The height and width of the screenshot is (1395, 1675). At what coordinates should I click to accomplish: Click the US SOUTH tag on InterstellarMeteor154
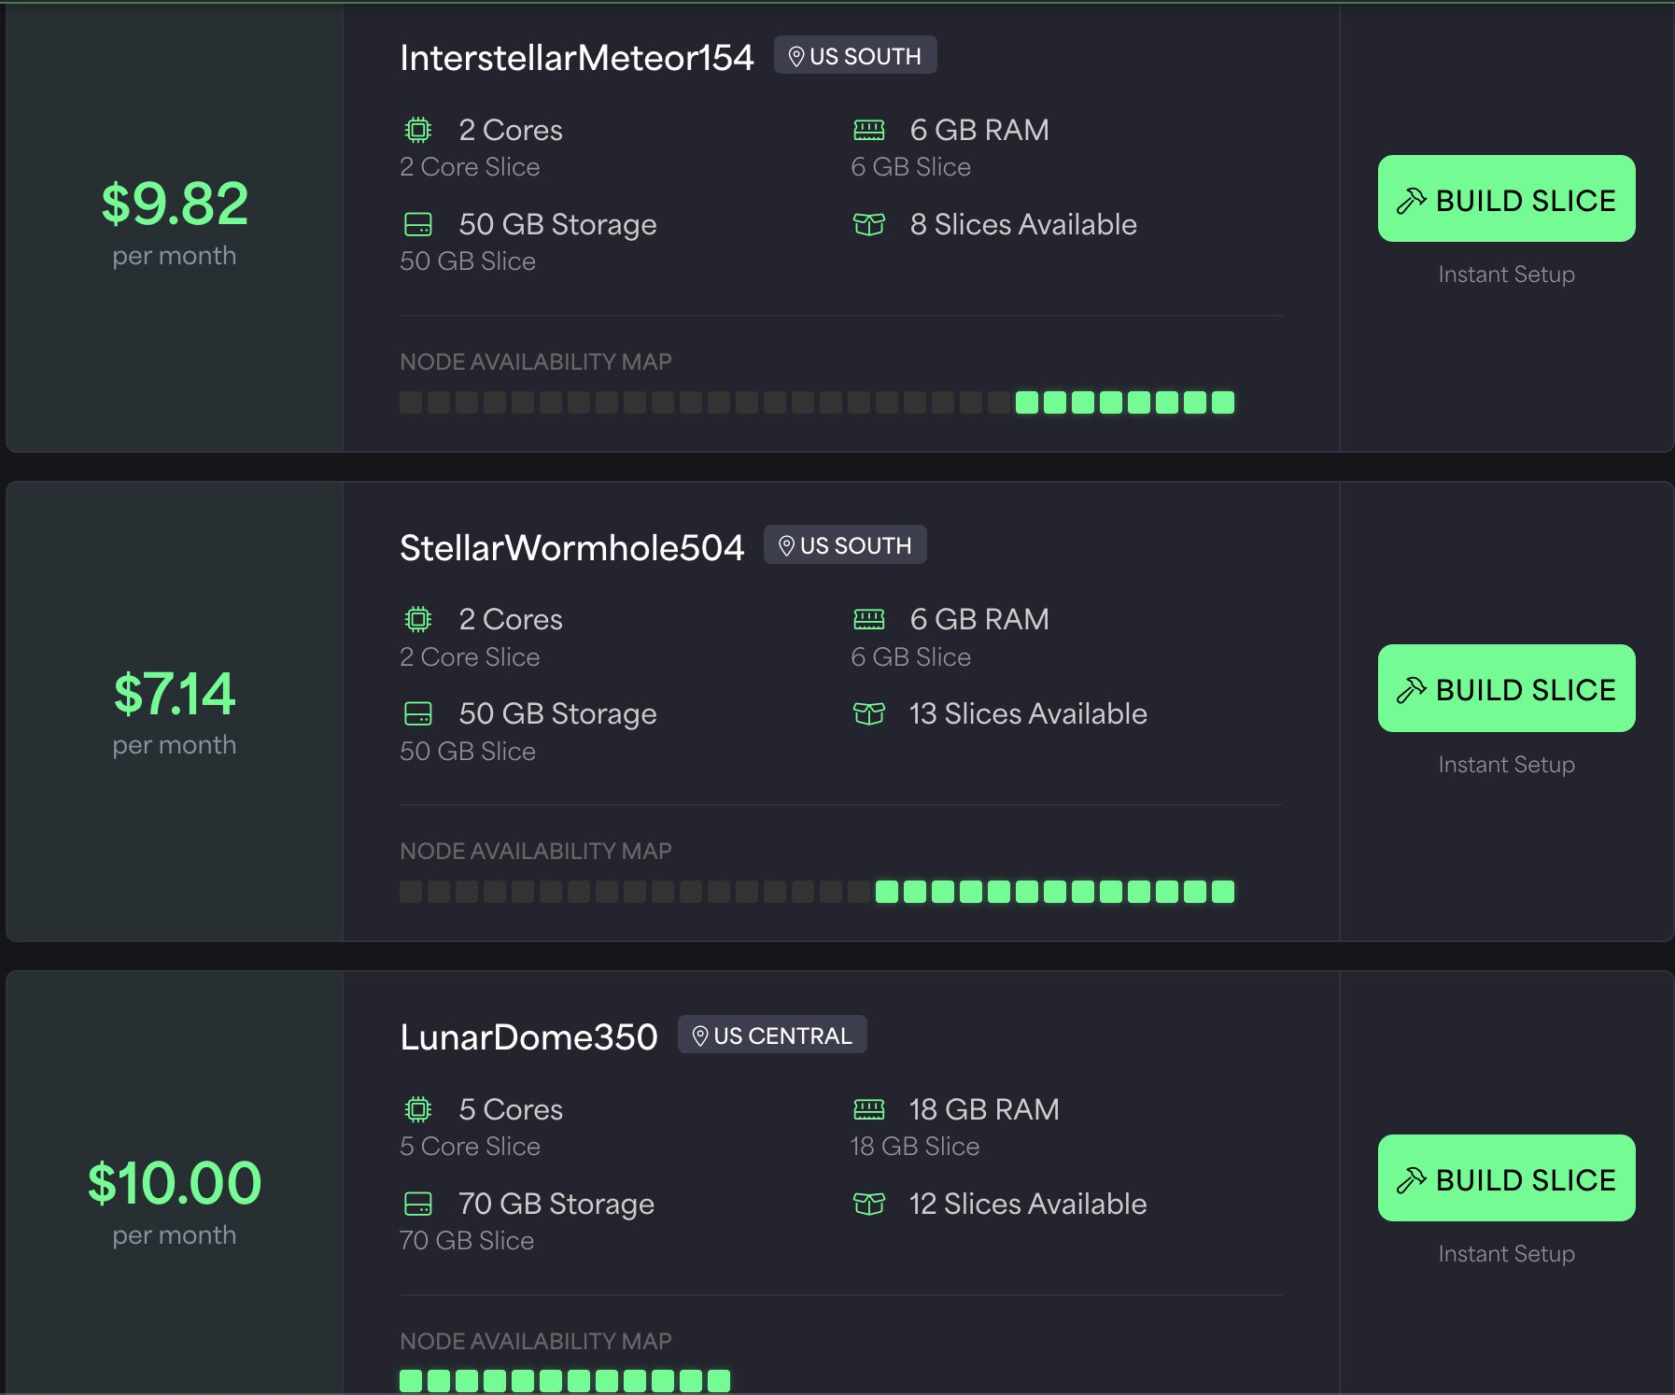tap(855, 56)
